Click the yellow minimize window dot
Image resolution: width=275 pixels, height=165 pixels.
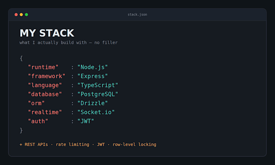click(x=21, y=15)
